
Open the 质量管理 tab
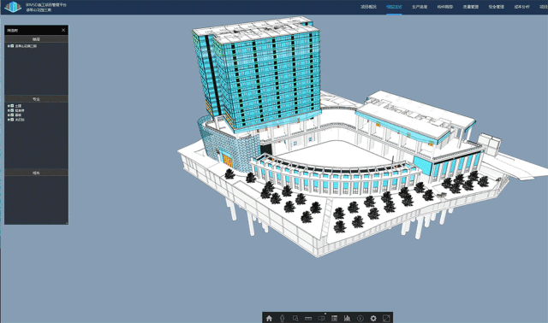[471, 7]
